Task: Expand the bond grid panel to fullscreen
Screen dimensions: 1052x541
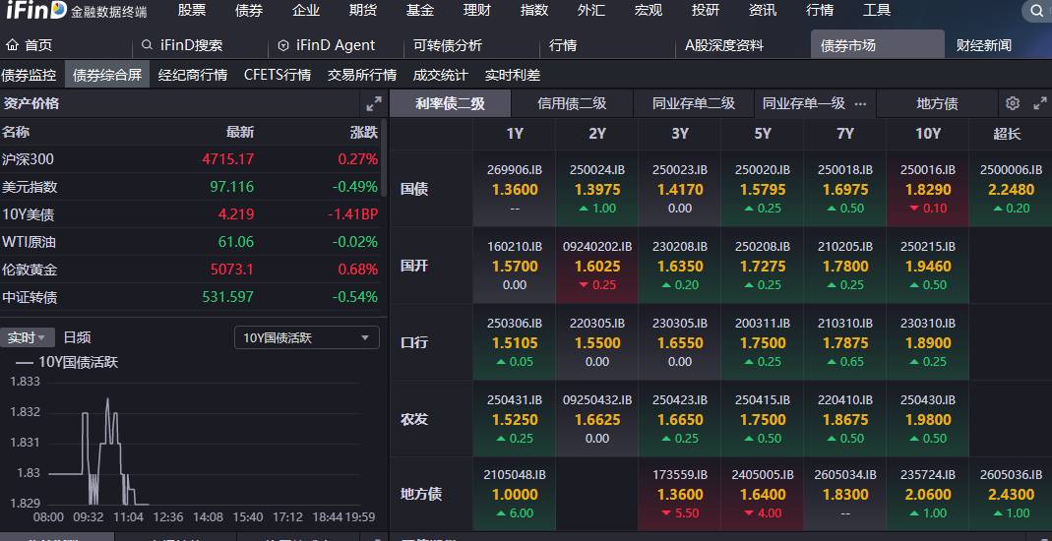Action: (1040, 103)
